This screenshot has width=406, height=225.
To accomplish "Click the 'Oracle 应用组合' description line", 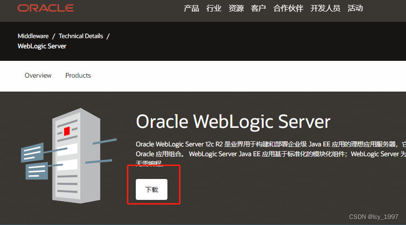I will 271,154.
